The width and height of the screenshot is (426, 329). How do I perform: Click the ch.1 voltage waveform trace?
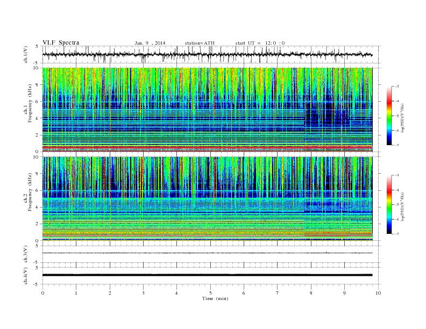click(x=207, y=54)
